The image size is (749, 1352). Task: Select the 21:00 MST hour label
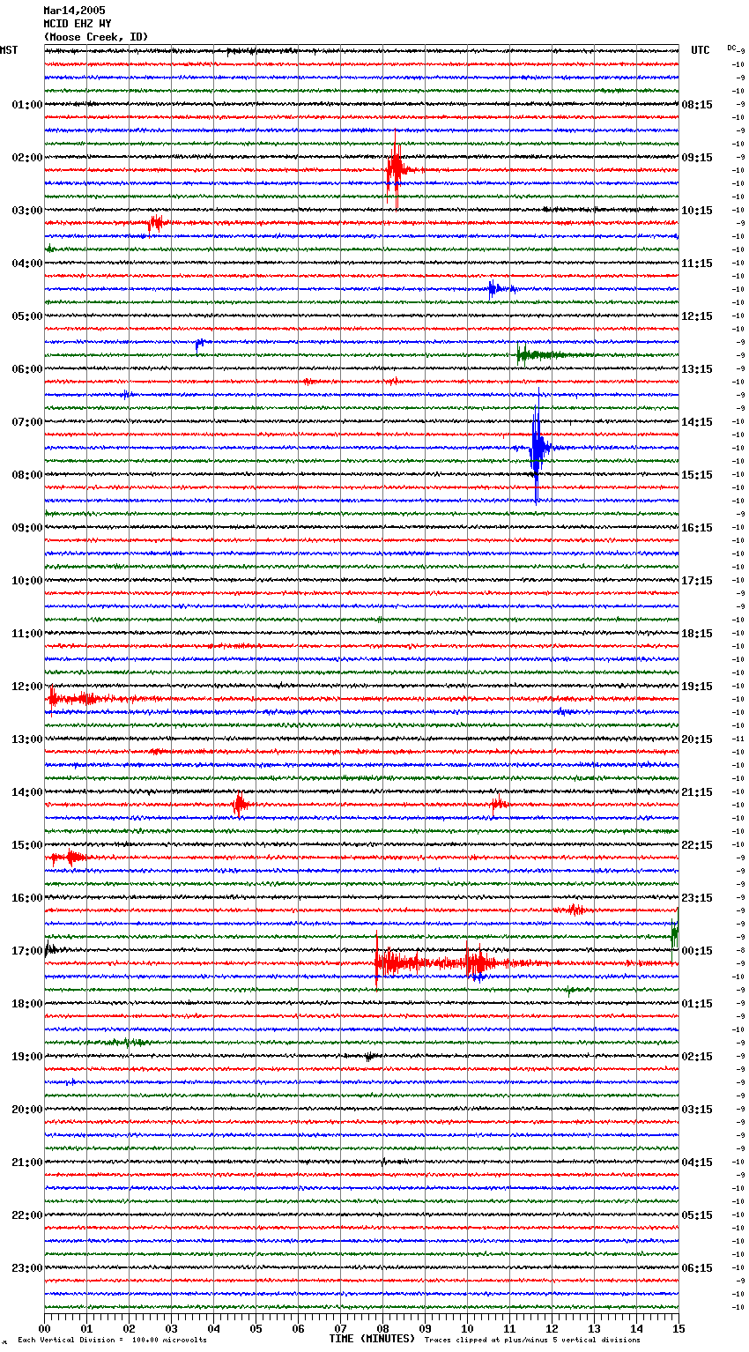point(27,1163)
